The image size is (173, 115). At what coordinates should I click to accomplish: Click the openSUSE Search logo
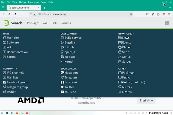coord(13,23)
